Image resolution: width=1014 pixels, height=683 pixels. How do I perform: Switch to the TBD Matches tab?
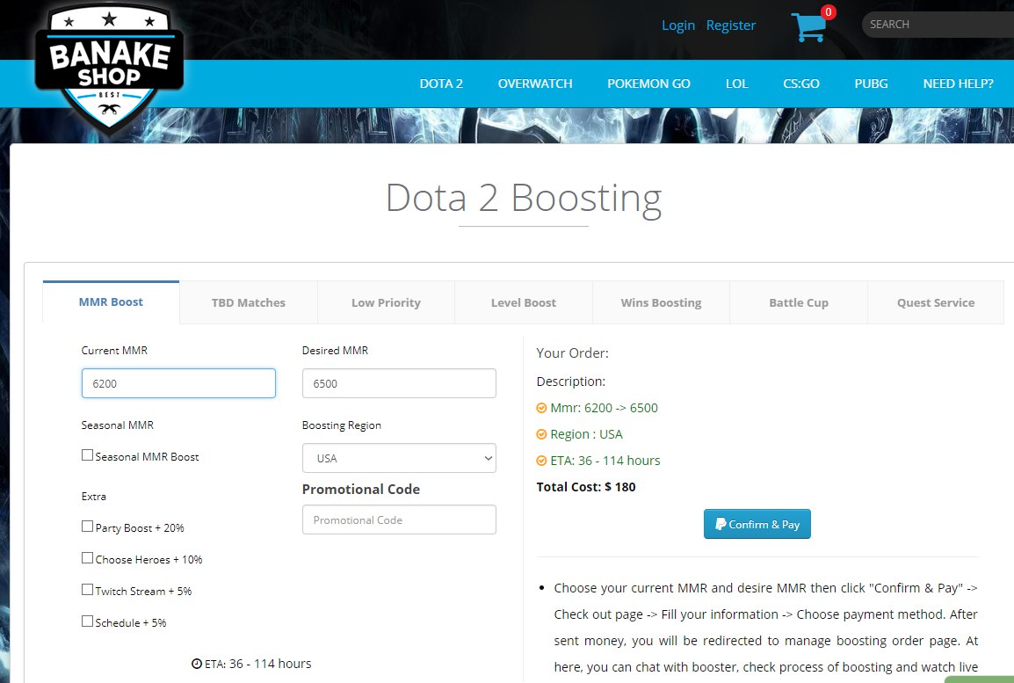pyautogui.click(x=249, y=302)
